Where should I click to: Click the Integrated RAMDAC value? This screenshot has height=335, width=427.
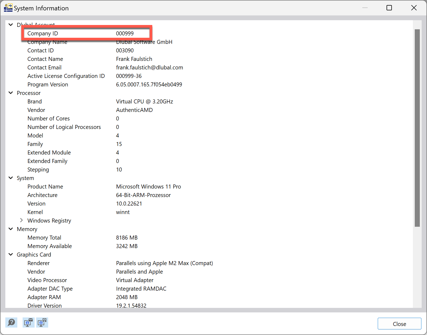click(141, 289)
